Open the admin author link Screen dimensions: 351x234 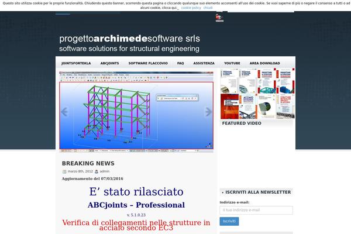[x=105, y=171]
